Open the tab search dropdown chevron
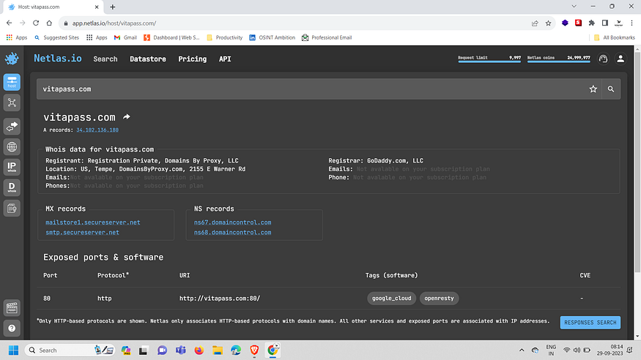Screen dimensions: 641x360 click(574, 7)
